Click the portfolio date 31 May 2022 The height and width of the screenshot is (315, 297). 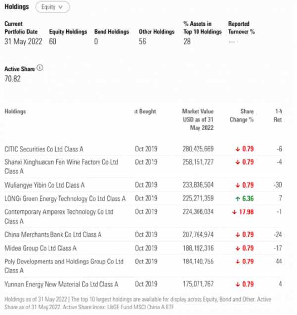[x=23, y=42]
